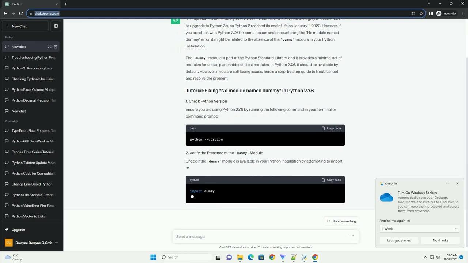Open Python Code for Compatibility chat
The width and height of the screenshot is (468, 263).
31,174
